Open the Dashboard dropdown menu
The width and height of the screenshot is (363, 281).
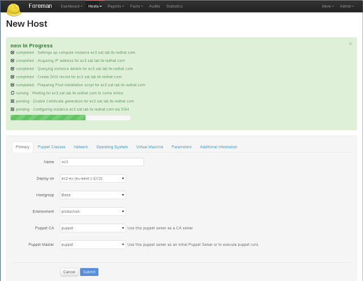tap(71, 6)
